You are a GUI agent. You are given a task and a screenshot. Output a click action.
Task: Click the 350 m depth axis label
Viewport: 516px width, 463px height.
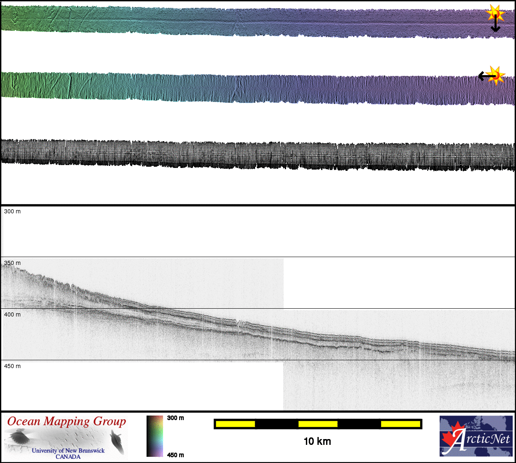pyautogui.click(x=12, y=263)
